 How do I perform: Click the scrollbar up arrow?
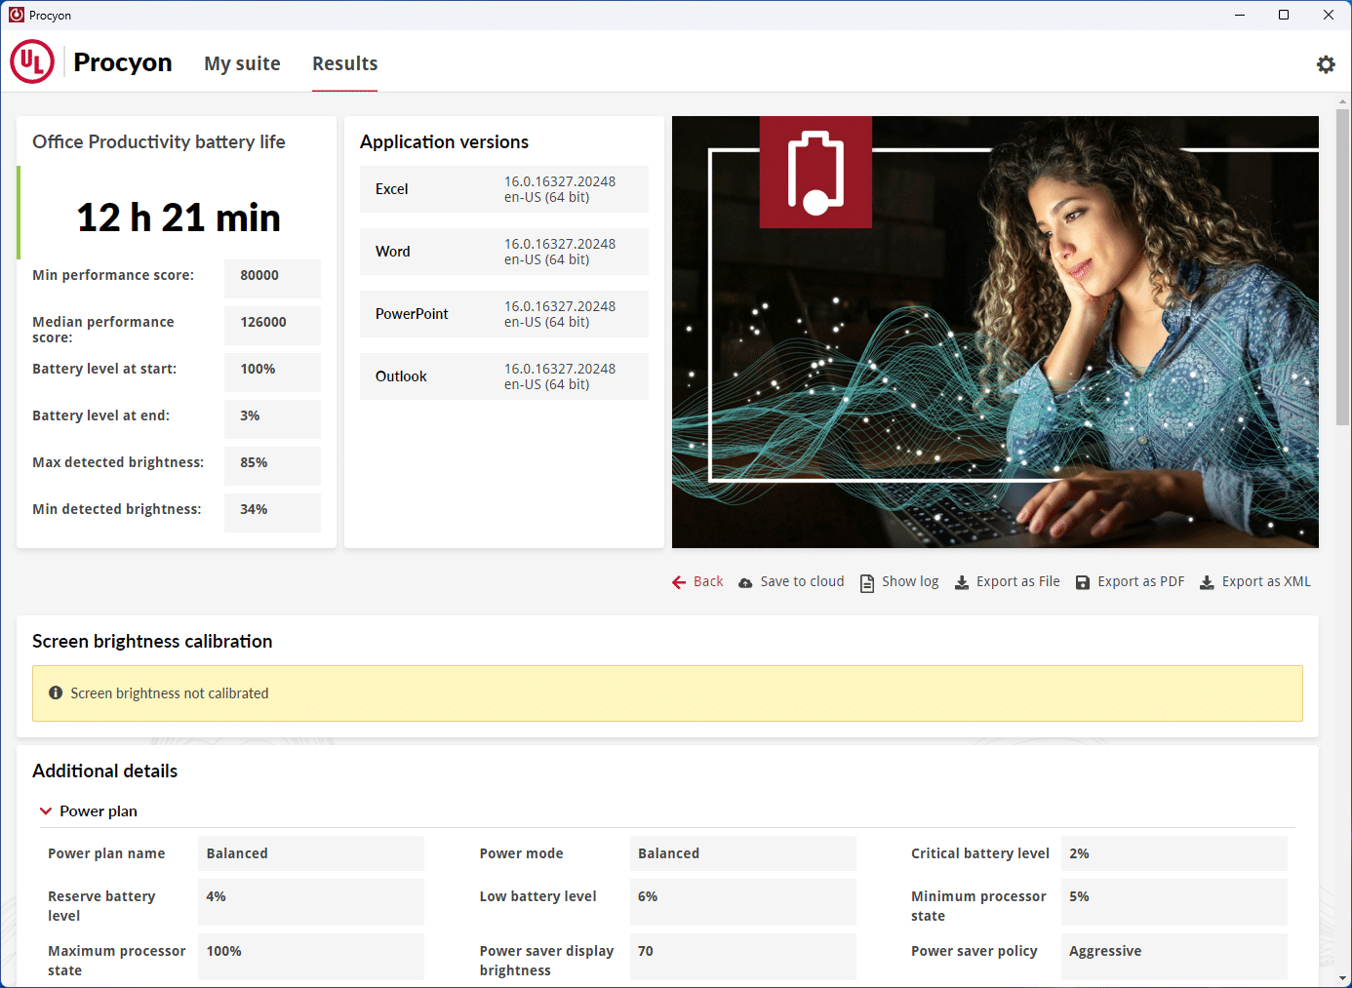[1343, 100]
